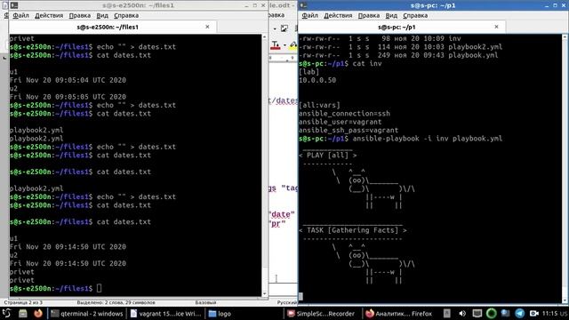
Task: Open the font color dropdown arrow in Writer
Action: click(x=284, y=45)
